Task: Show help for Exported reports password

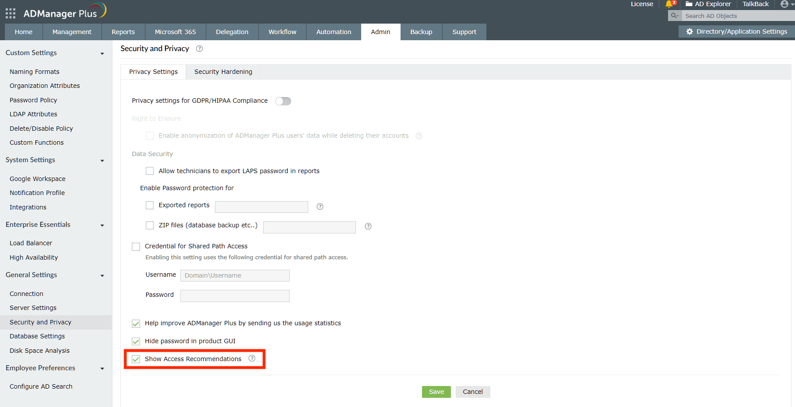Action: click(x=320, y=207)
